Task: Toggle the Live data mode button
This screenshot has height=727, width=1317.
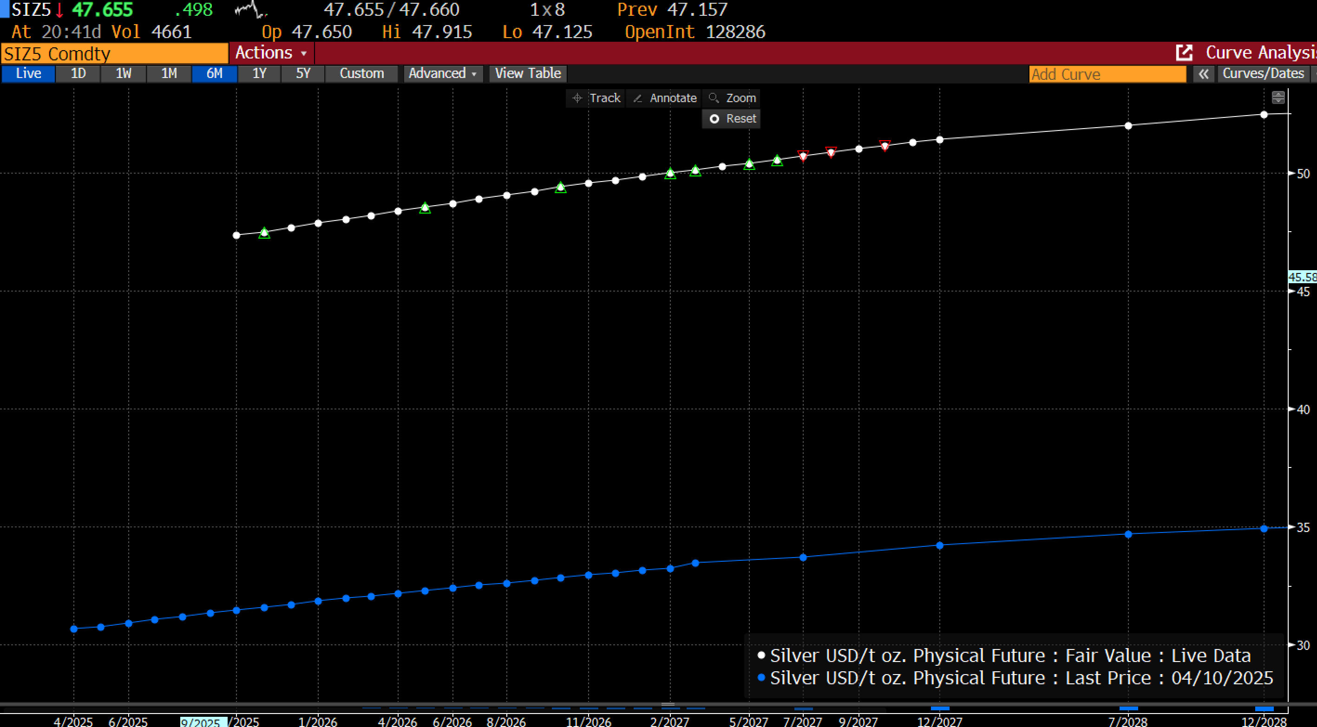Action: click(28, 73)
